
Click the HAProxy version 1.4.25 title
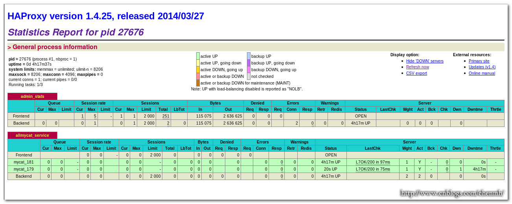coord(106,16)
